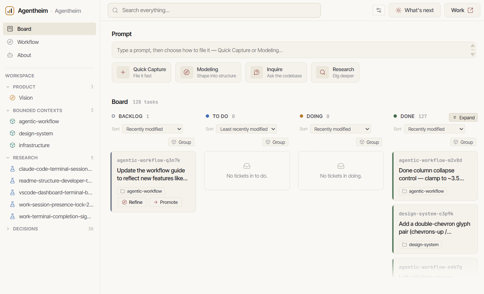This screenshot has height=294, width=484.
Task: Collapse the PRODUCT section
Action: tap(8, 87)
